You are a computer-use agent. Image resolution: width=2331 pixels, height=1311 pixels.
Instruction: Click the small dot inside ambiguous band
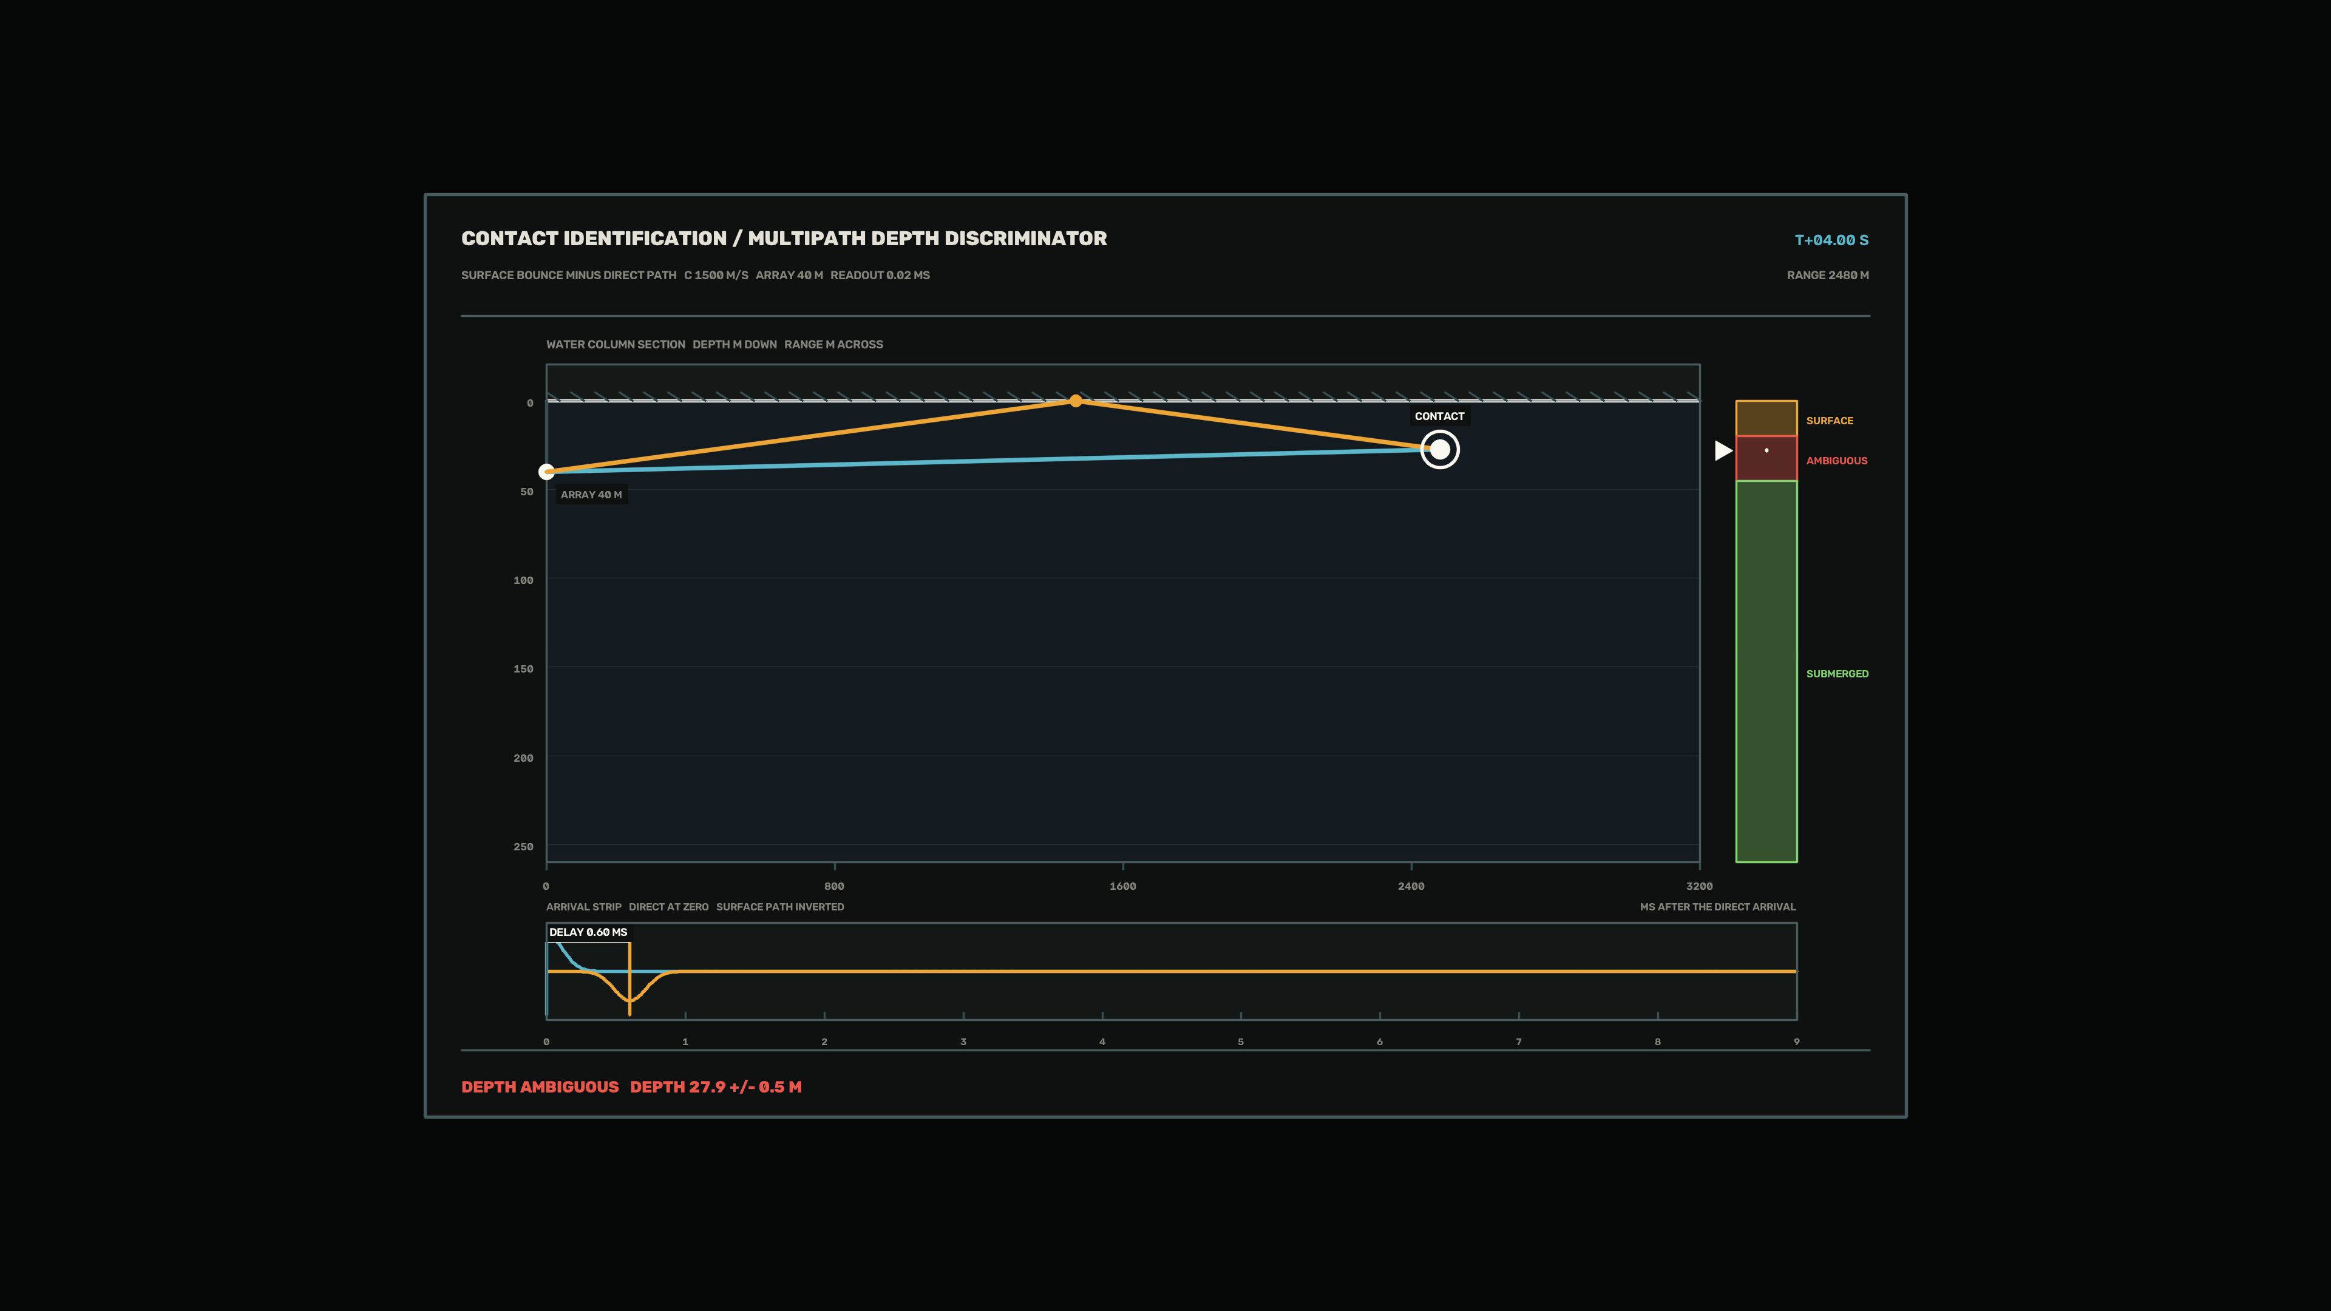pyautogui.click(x=1766, y=450)
